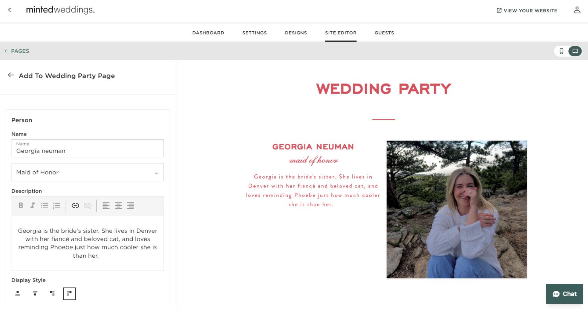This screenshot has width=588, height=309.
Task: Open the Designs section
Action: (x=296, y=33)
